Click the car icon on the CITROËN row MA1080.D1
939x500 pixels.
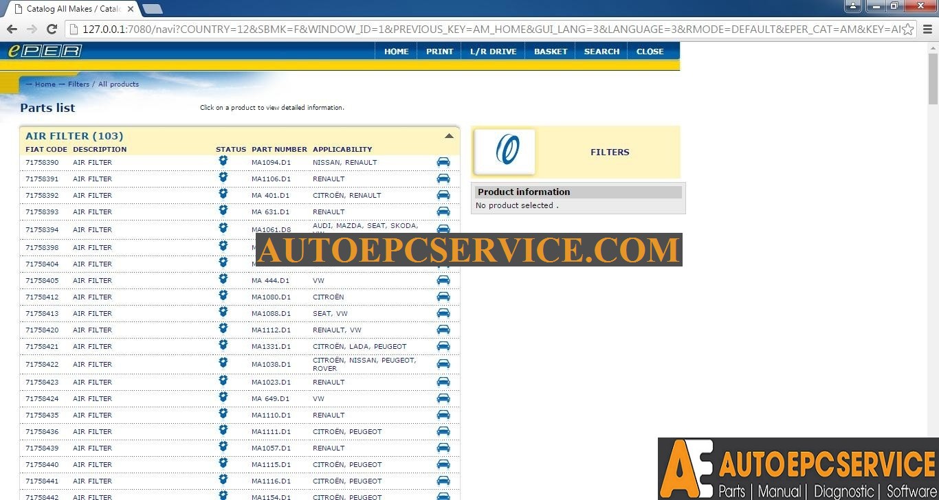(x=443, y=296)
